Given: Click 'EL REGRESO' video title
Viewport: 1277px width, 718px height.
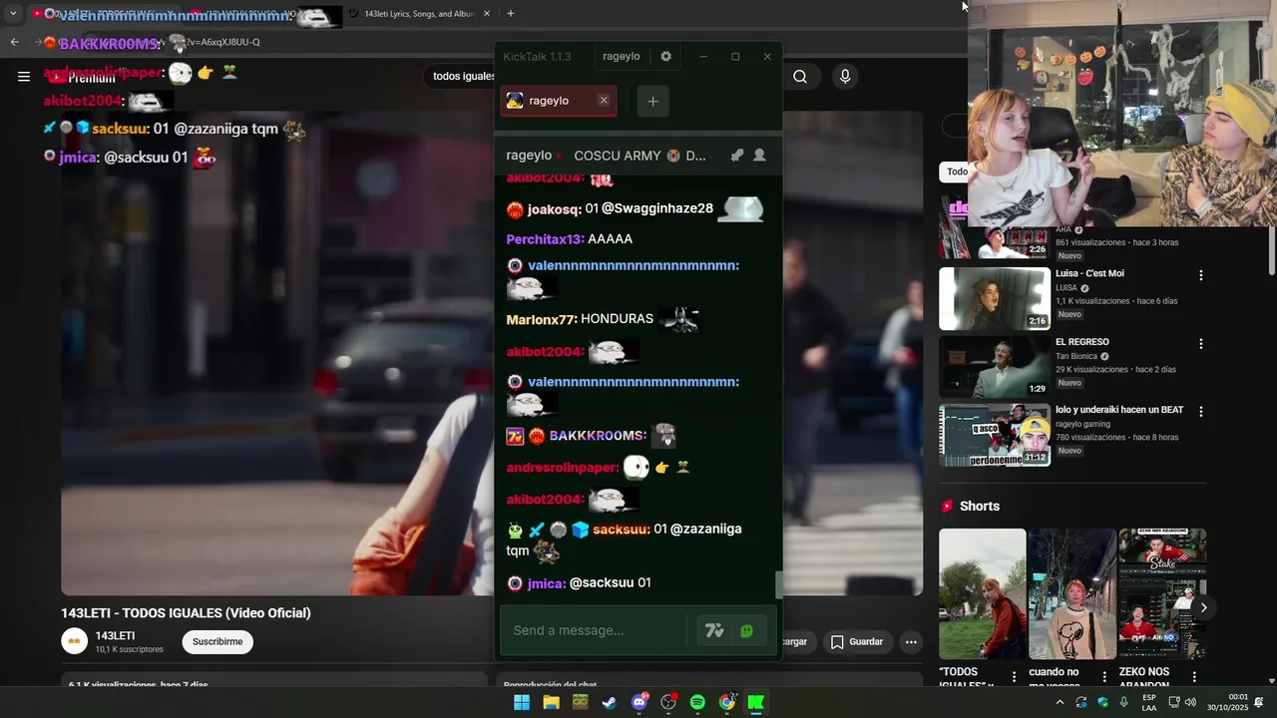Looking at the screenshot, I should point(1082,342).
